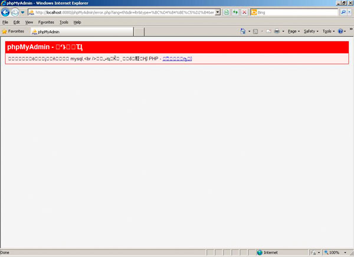Image resolution: width=354 pixels, height=257 pixels.
Task: Open Protected Mode lock icon in status bar
Action: point(313,253)
